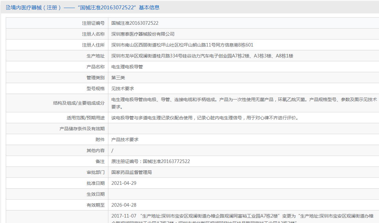This screenshot has height=223, width=379.
Task: Click the approval date 2021-04-29
Action: click(x=124, y=183)
